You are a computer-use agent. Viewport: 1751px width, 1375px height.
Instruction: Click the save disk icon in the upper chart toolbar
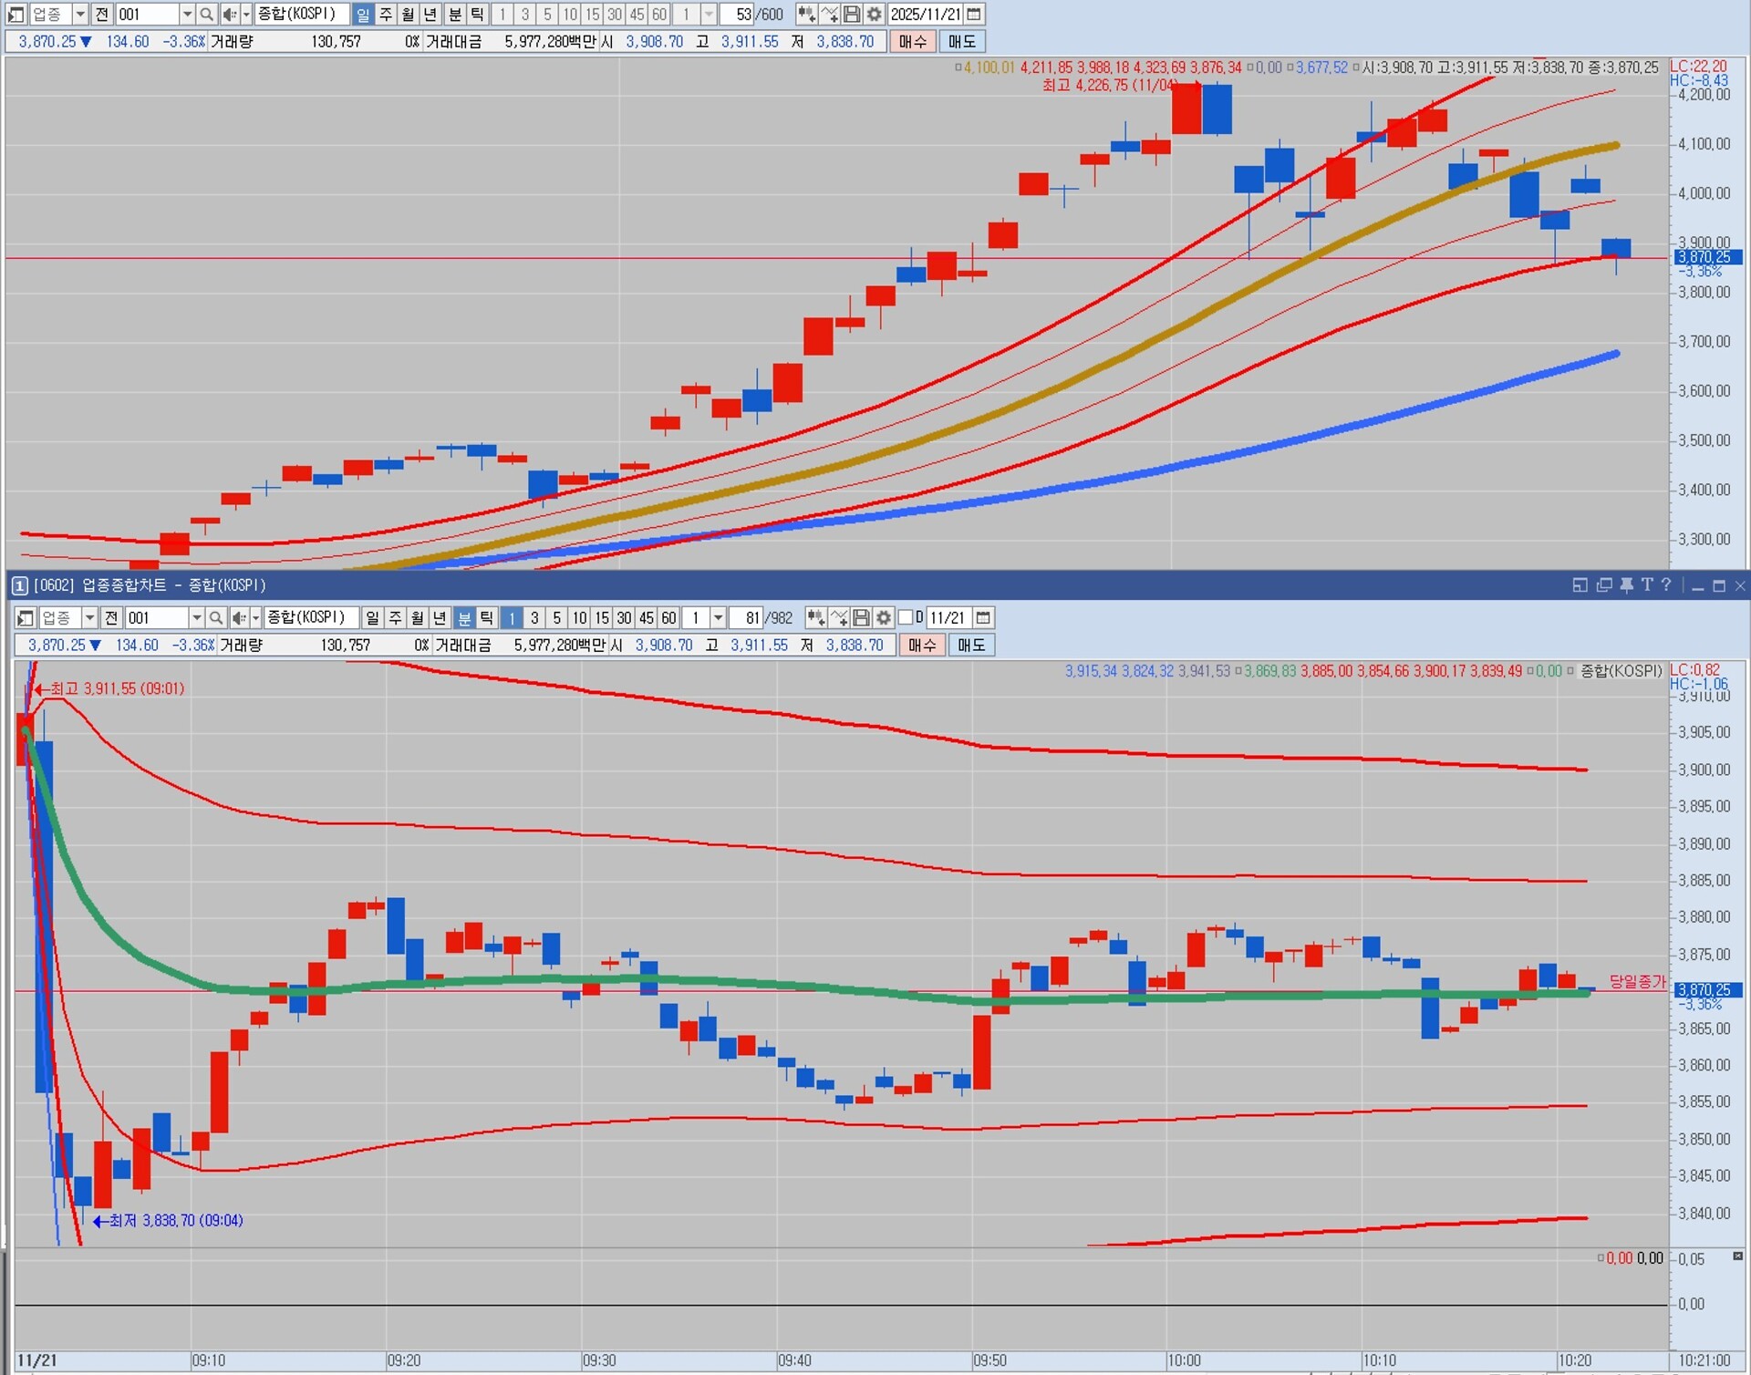[x=851, y=14]
